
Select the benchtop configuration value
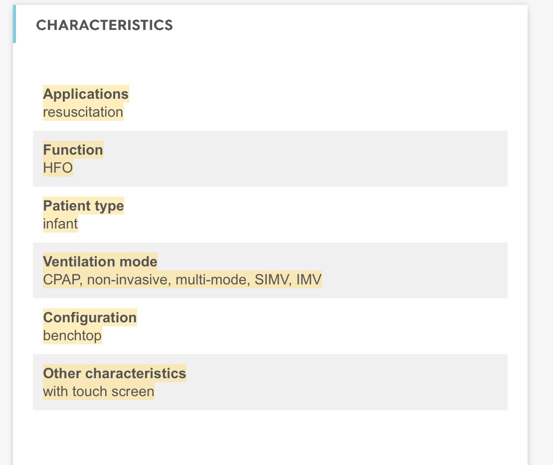tap(72, 335)
